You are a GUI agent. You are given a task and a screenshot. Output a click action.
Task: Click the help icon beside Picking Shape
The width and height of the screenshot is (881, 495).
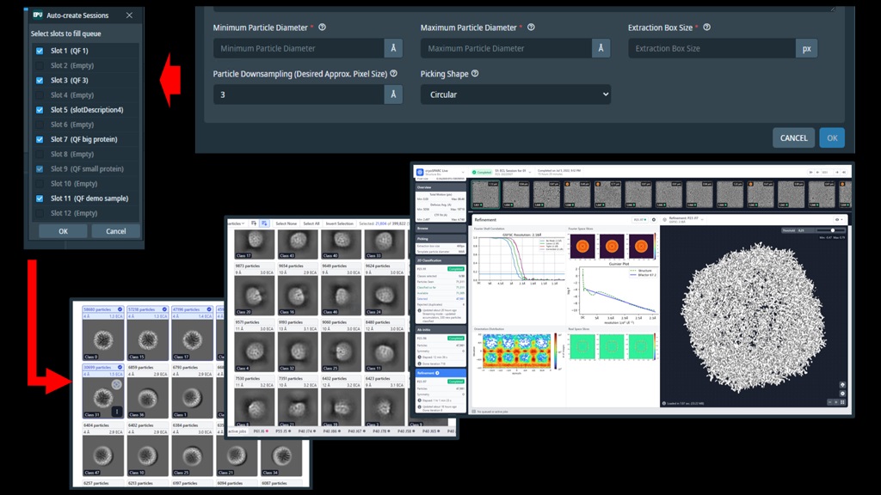[x=475, y=74]
